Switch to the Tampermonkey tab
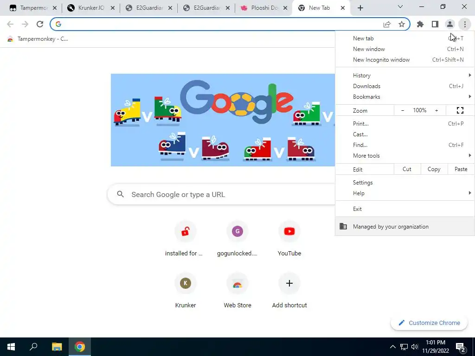This screenshot has height=356, width=475. (29, 8)
